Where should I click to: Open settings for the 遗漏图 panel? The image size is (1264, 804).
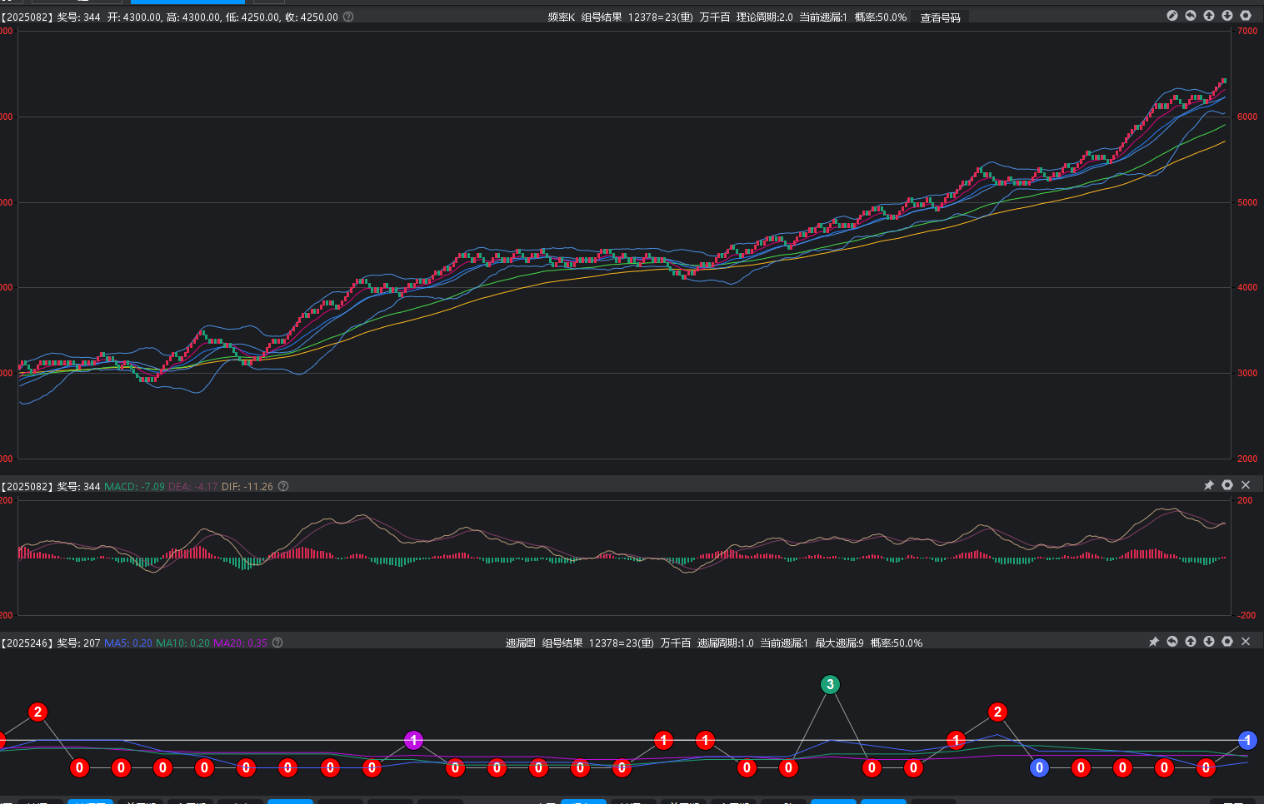[1227, 642]
